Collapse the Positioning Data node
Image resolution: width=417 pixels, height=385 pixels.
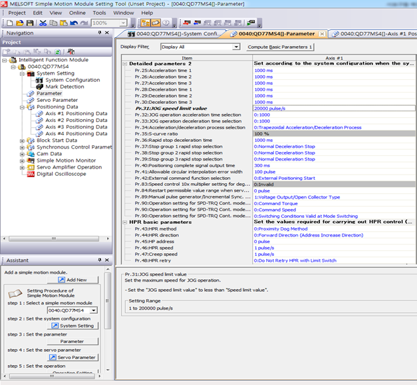pos(23,107)
